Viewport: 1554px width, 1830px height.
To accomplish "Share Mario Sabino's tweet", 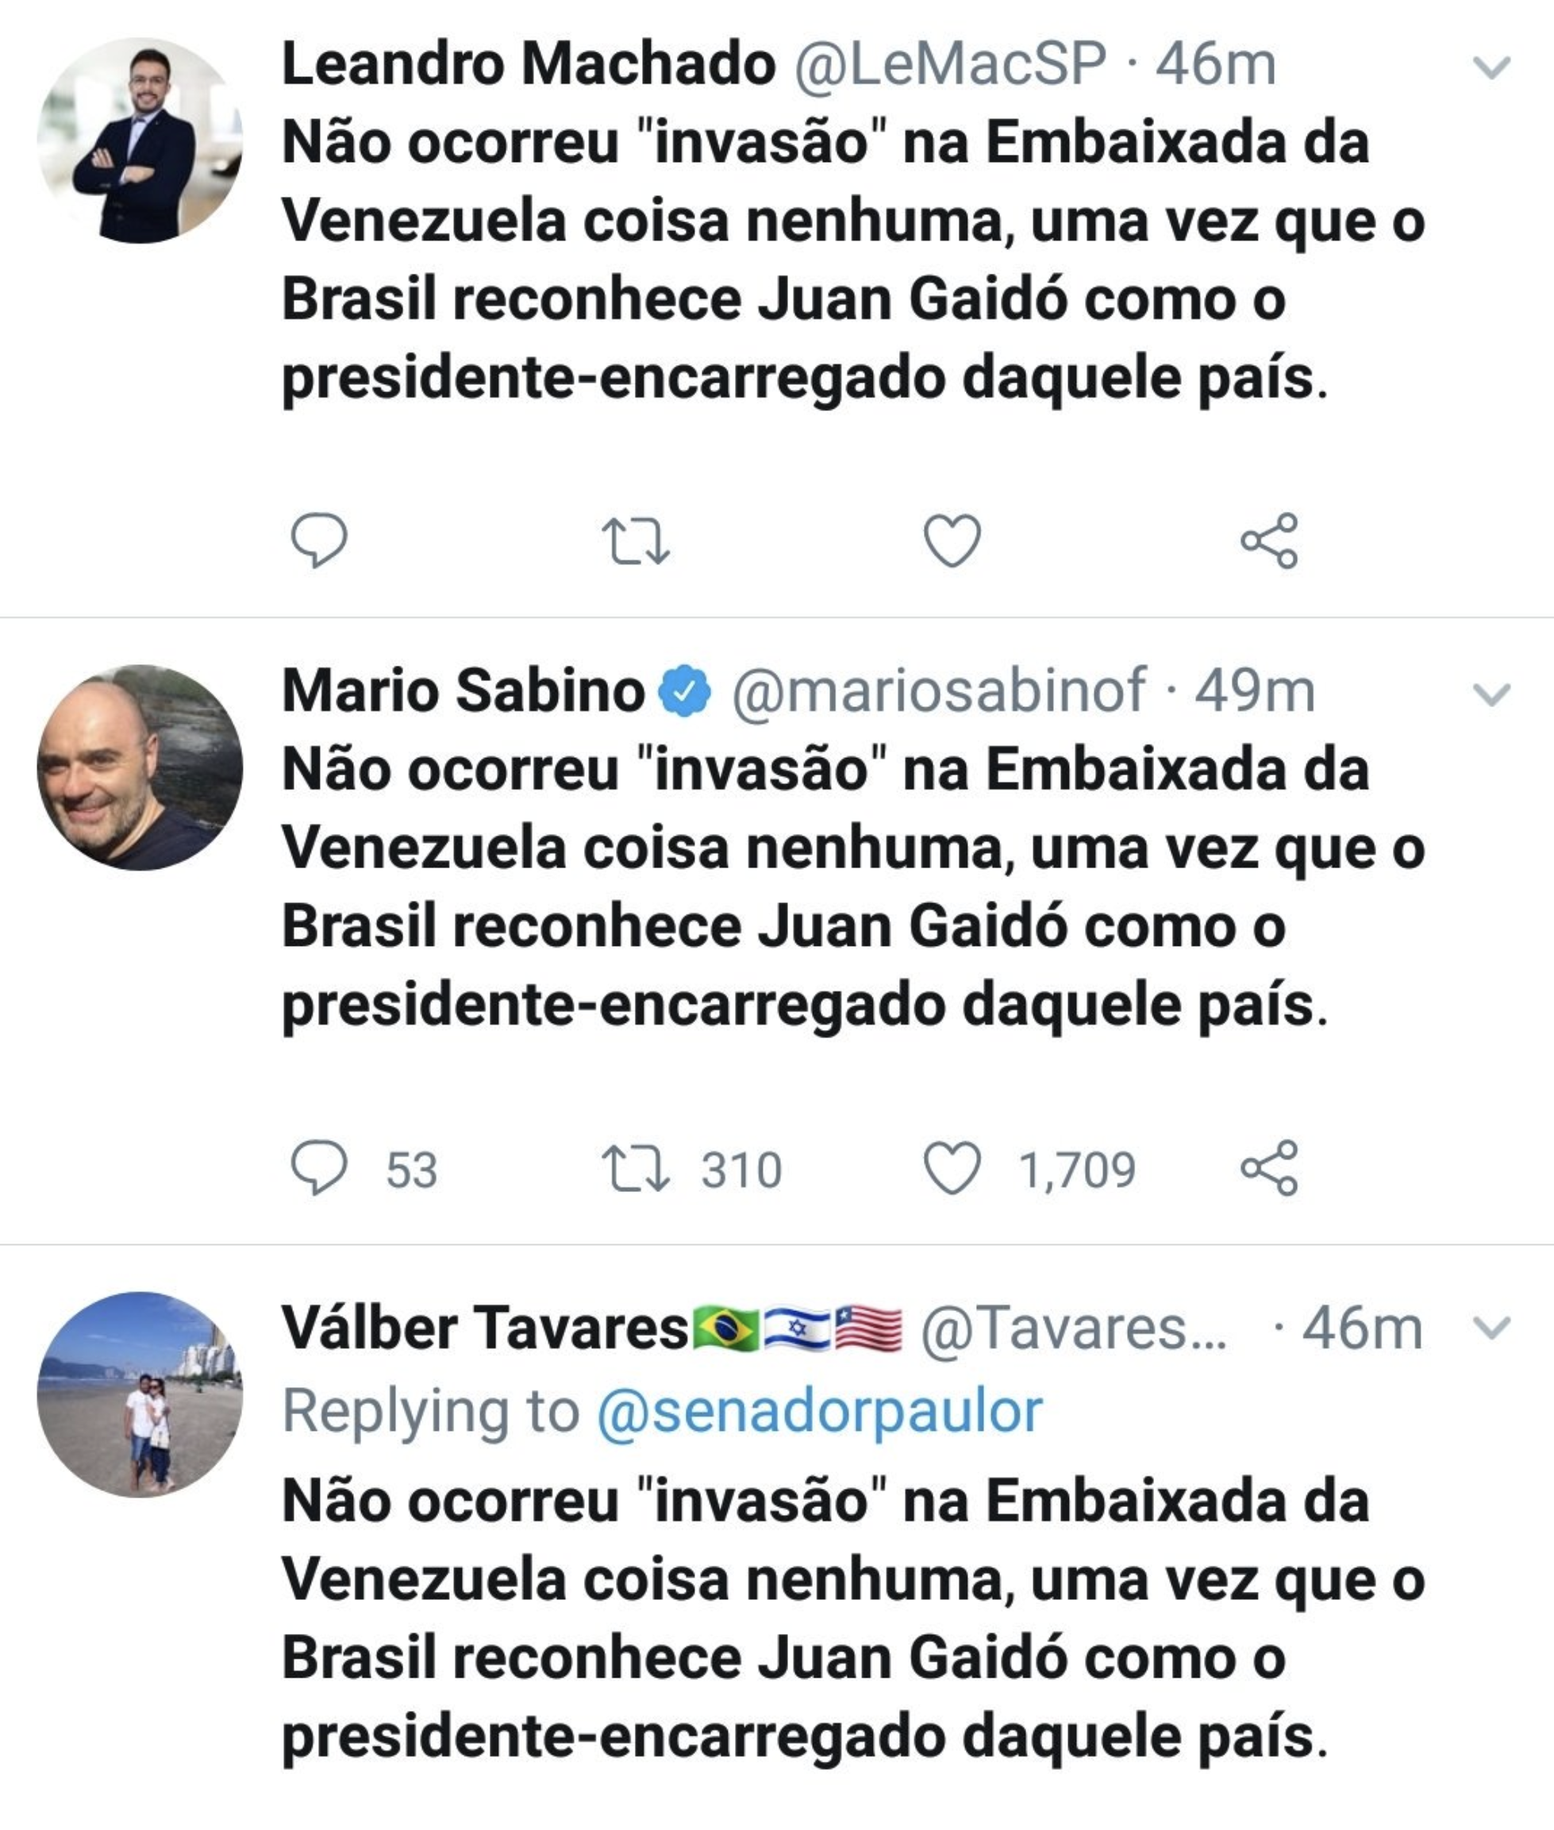I will click(x=1268, y=1167).
